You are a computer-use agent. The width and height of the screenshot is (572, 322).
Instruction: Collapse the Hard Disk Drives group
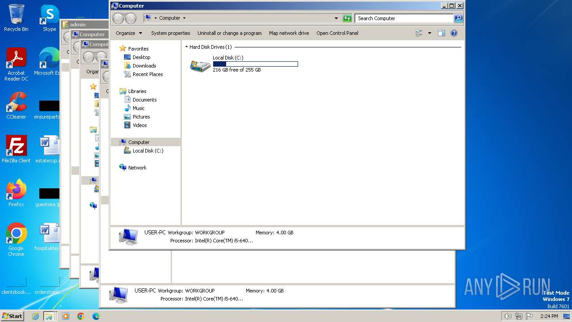(186, 47)
